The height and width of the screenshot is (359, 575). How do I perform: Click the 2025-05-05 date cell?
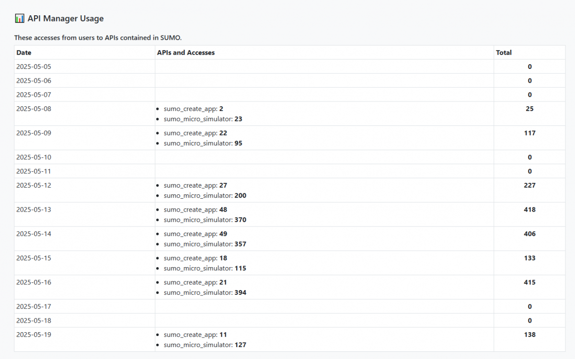(34, 67)
